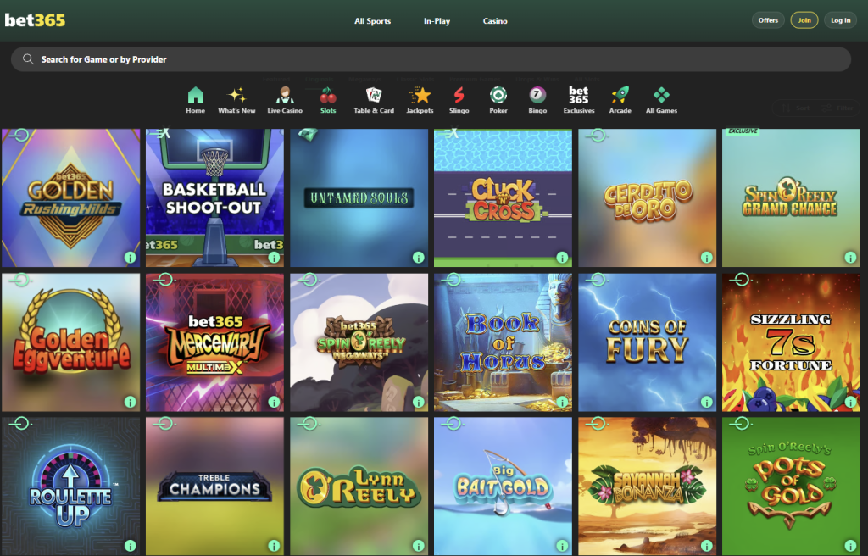
Task: Show info for Big Bait Gold
Action: point(563,546)
